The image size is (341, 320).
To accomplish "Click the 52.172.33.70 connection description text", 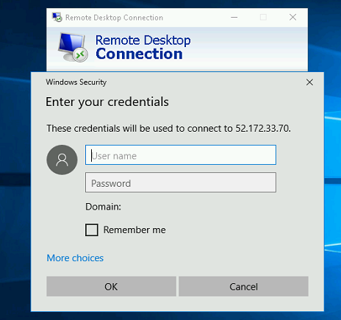I will (x=169, y=129).
